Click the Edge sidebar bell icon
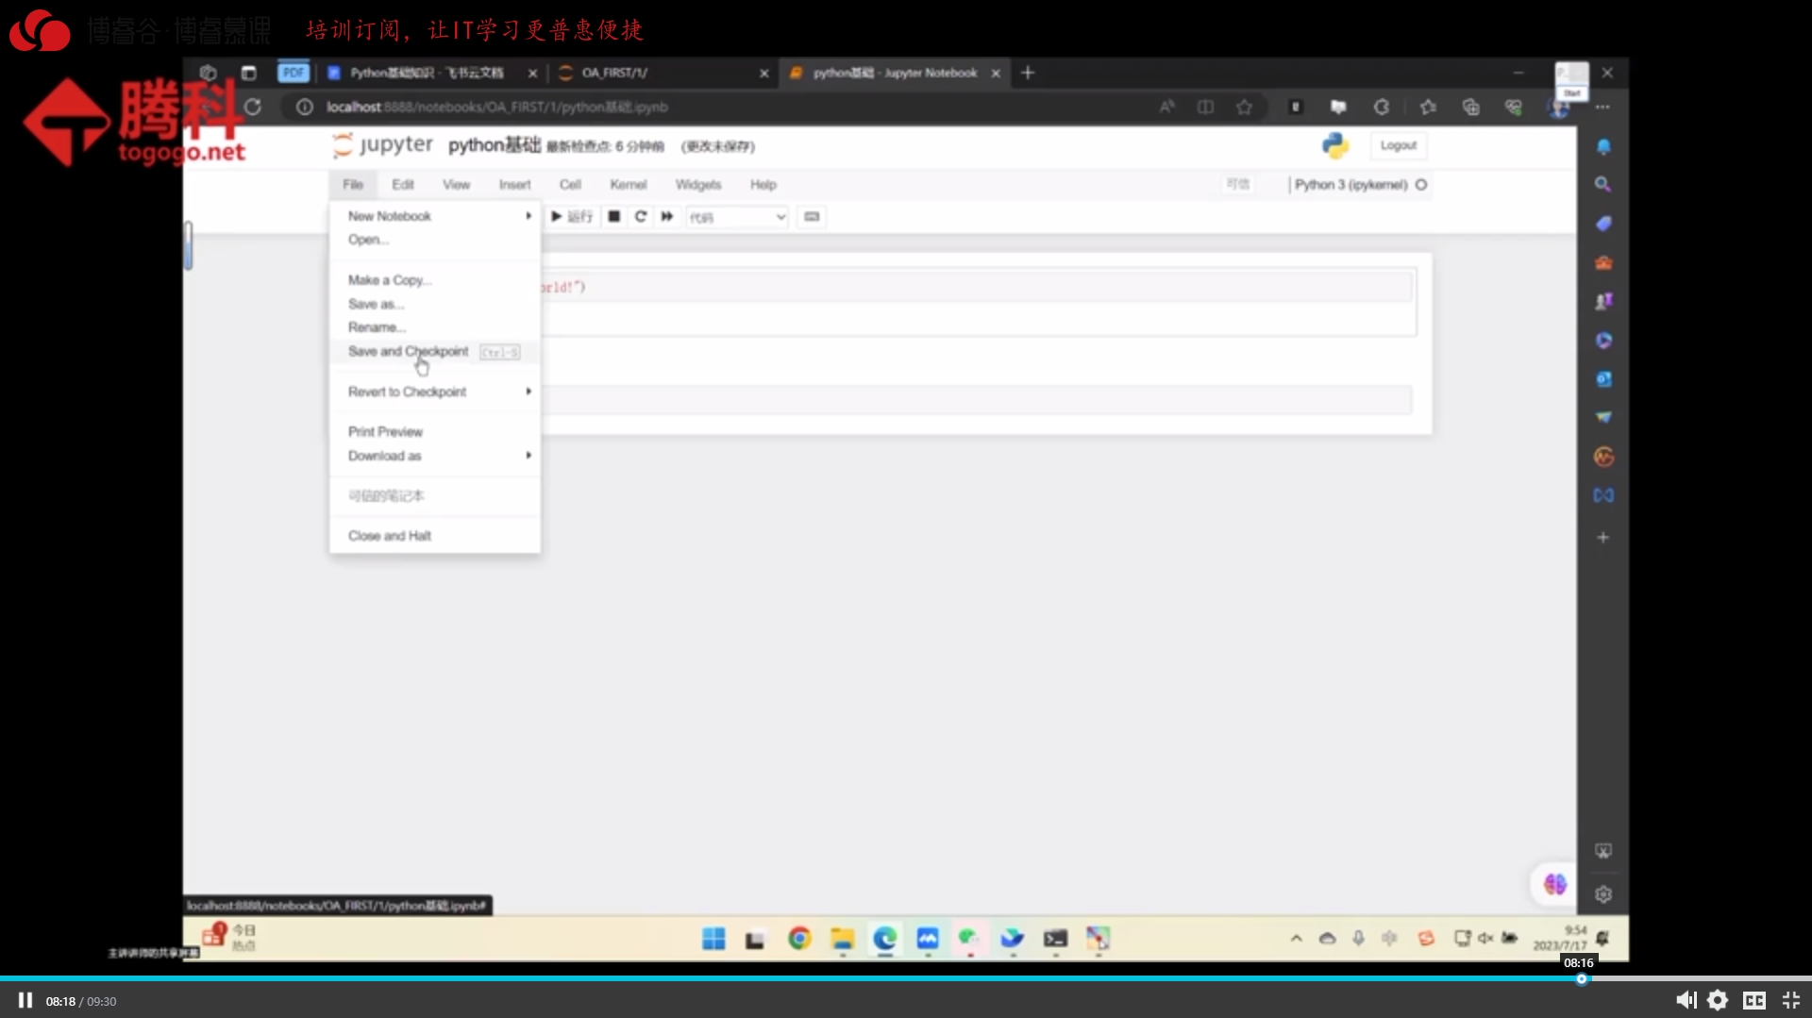 [1603, 146]
